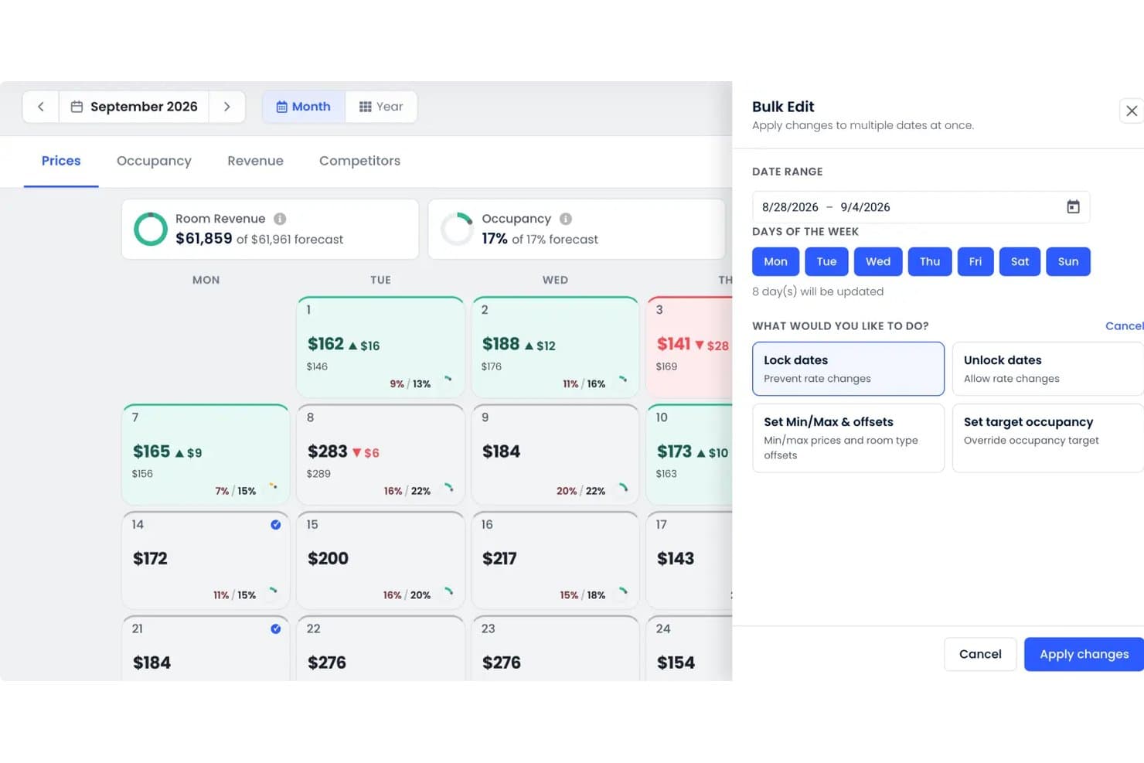Switch to Month view
This screenshot has width=1144, height=763.
coord(304,107)
